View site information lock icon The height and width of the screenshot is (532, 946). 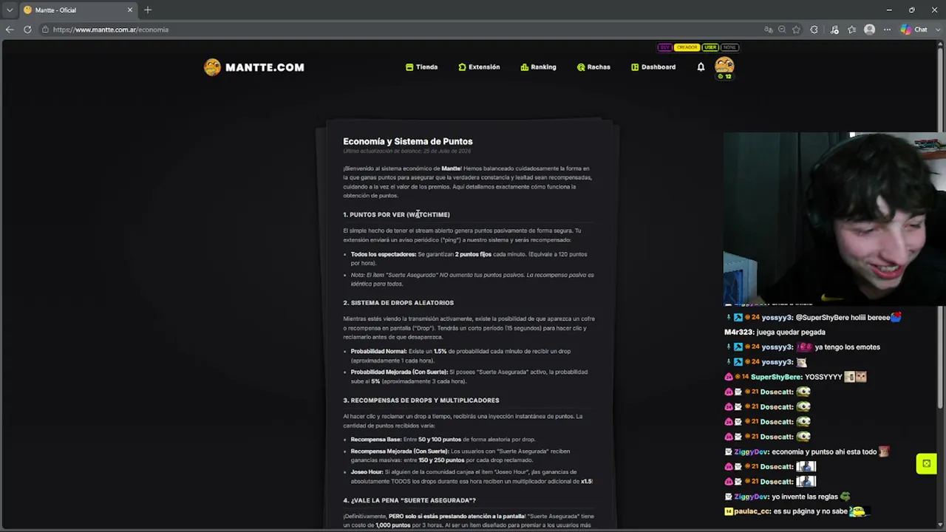45,30
